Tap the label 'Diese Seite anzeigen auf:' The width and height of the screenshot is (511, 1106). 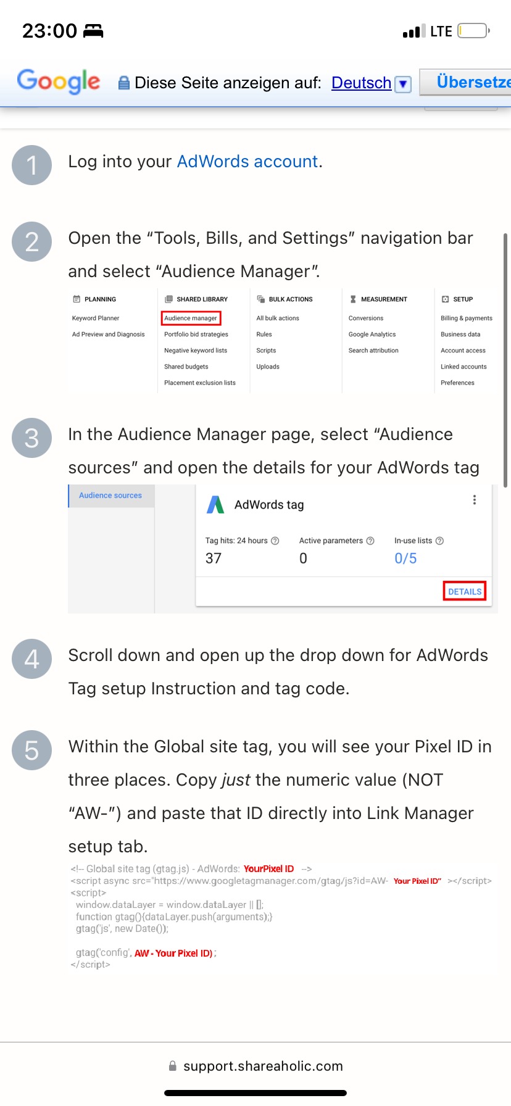pyautogui.click(x=228, y=83)
